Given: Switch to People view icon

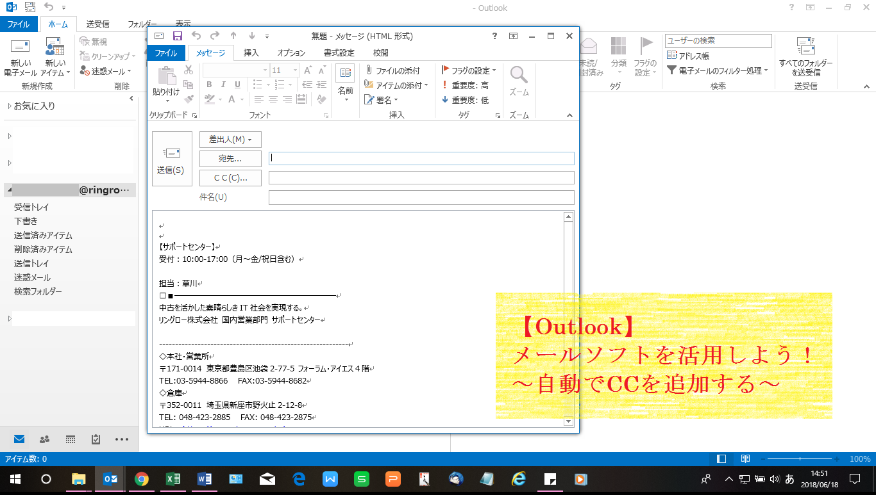Looking at the screenshot, I should coord(44,439).
